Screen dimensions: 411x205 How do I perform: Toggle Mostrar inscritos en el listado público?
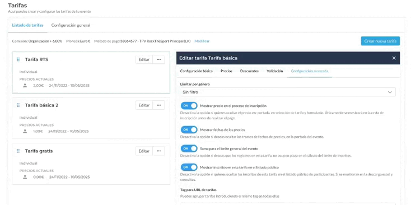tap(189, 167)
